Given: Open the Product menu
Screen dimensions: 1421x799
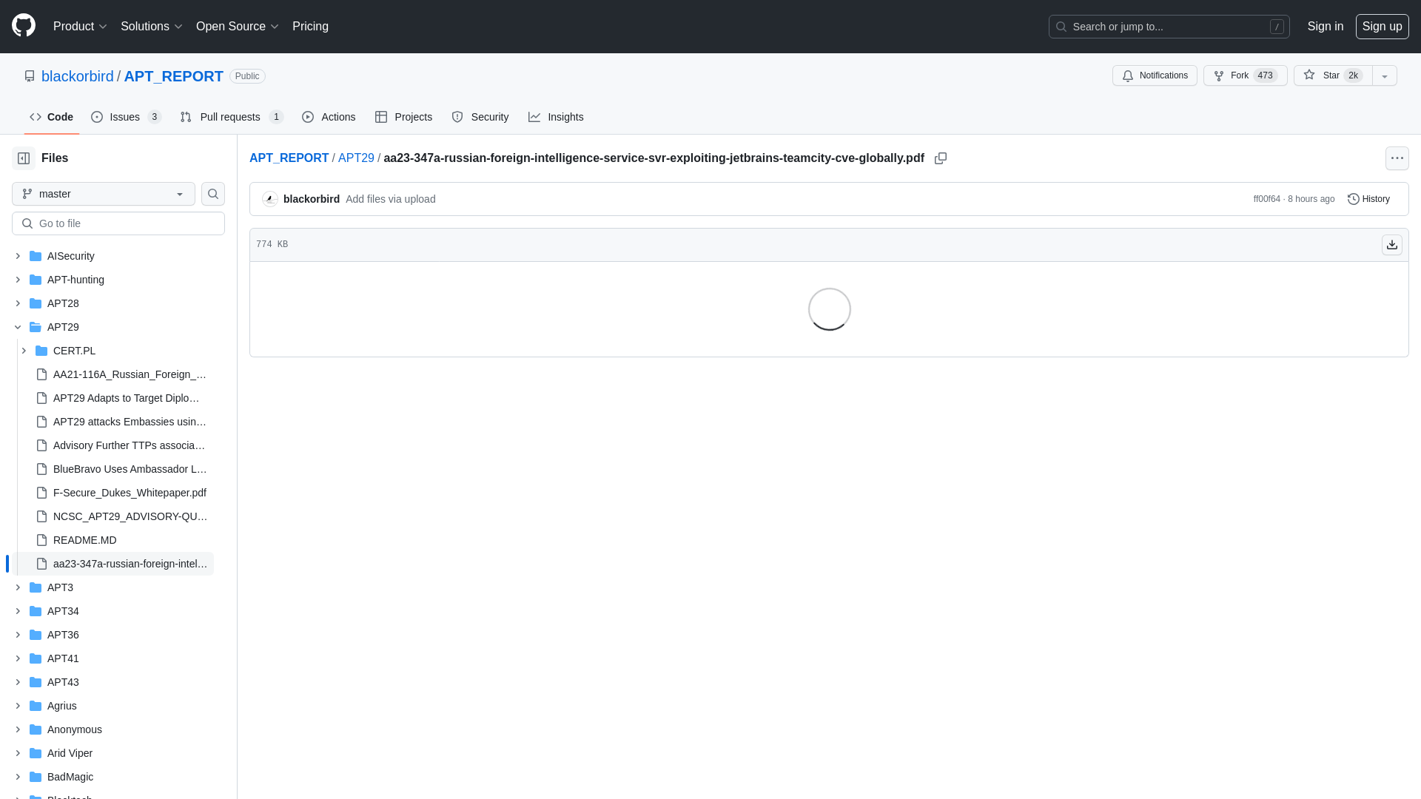Looking at the screenshot, I should click(x=80, y=27).
